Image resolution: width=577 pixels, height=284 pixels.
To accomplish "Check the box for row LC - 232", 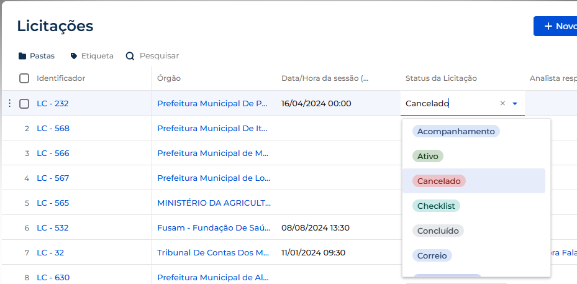I will pyautogui.click(x=24, y=104).
